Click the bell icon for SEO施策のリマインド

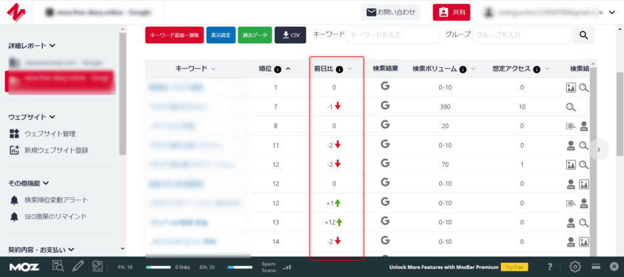point(15,217)
